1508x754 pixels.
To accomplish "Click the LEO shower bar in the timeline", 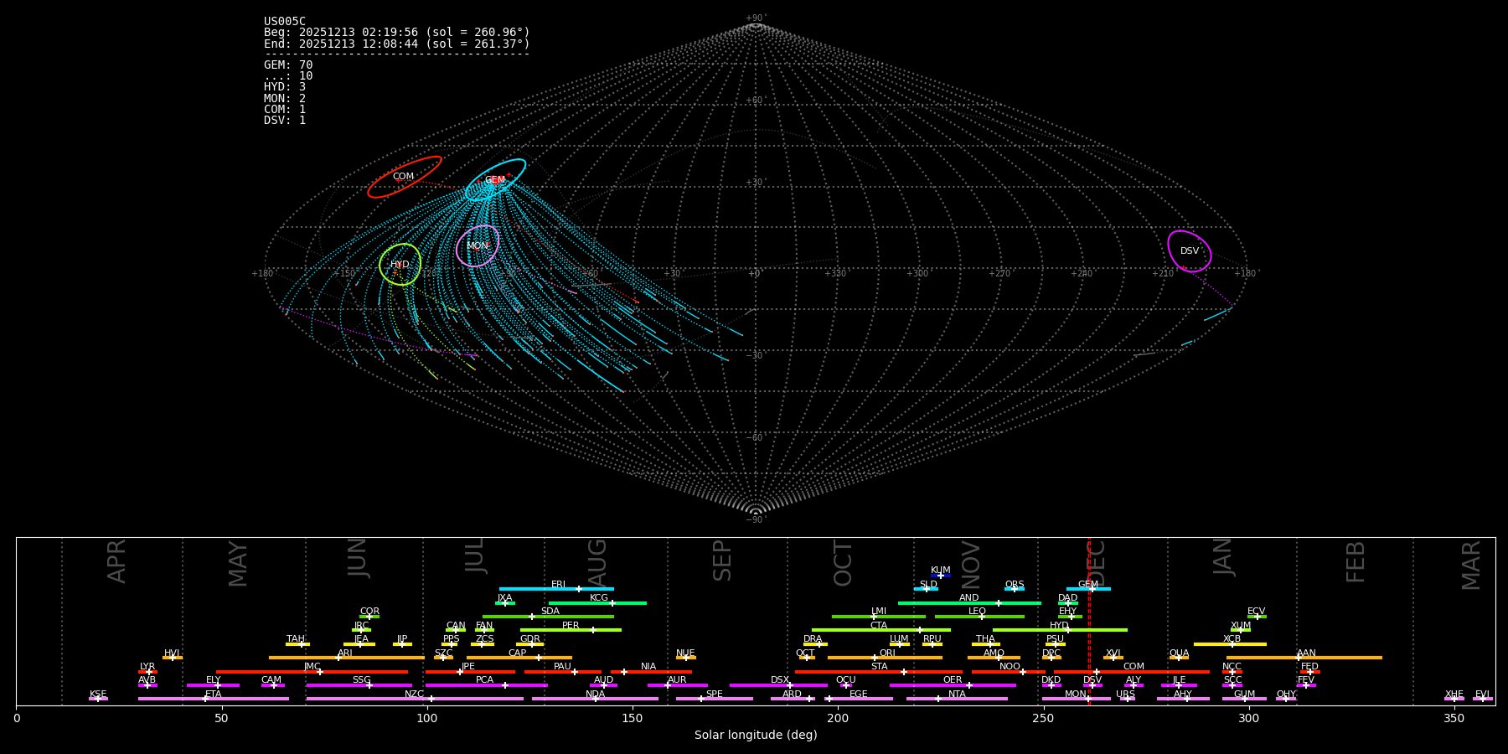I will [979, 617].
